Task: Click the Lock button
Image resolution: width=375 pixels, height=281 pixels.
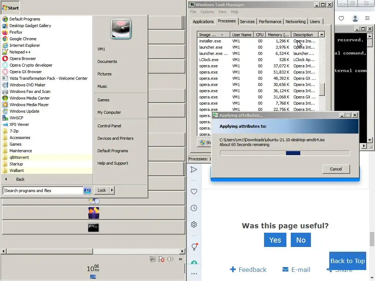Action: point(102,190)
